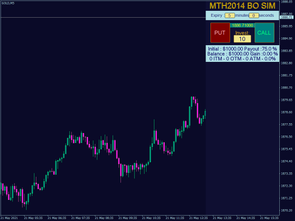
Task: Click the 21 May 12:35 time label
Action: pos(198,218)
